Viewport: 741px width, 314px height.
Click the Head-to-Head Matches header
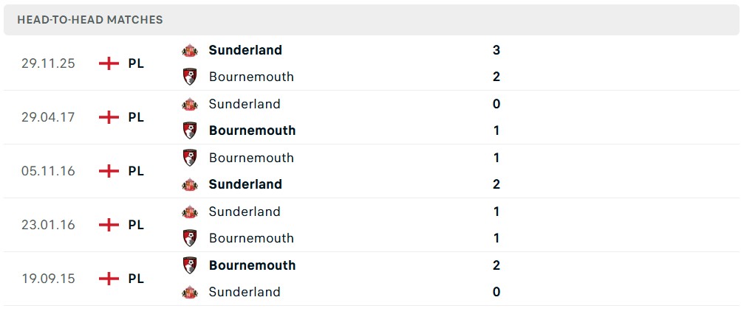pos(90,20)
